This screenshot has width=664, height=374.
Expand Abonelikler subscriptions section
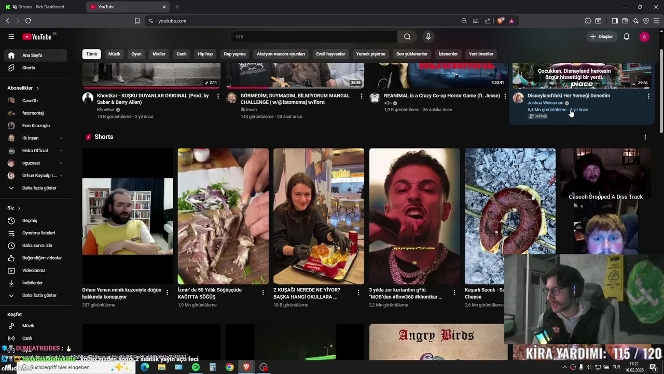pyautogui.click(x=23, y=88)
